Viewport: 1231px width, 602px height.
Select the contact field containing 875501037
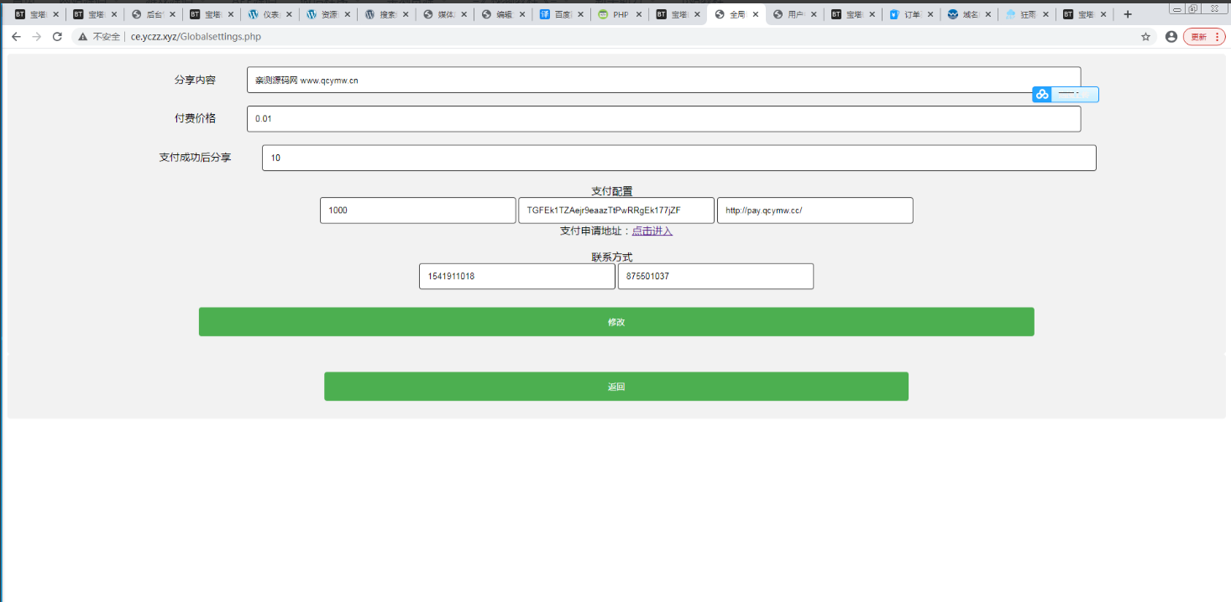[x=715, y=277]
